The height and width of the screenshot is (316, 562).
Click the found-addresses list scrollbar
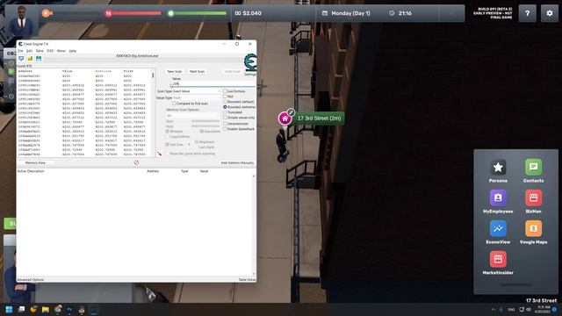click(154, 112)
